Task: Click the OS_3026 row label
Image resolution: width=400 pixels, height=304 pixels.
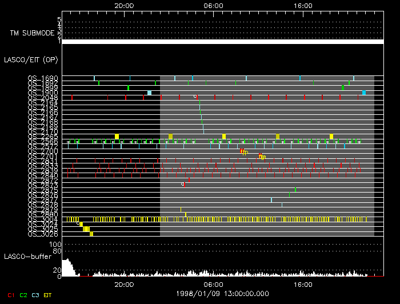Action: (43, 234)
